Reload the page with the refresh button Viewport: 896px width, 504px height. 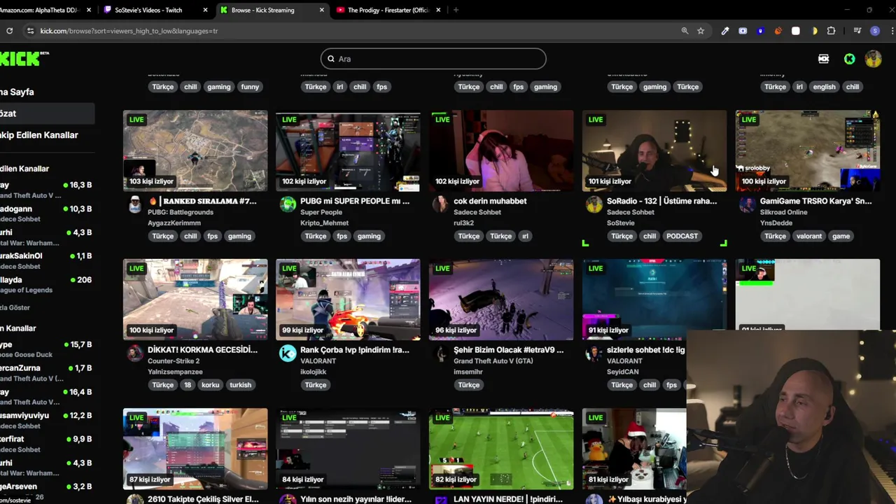pyautogui.click(x=9, y=31)
